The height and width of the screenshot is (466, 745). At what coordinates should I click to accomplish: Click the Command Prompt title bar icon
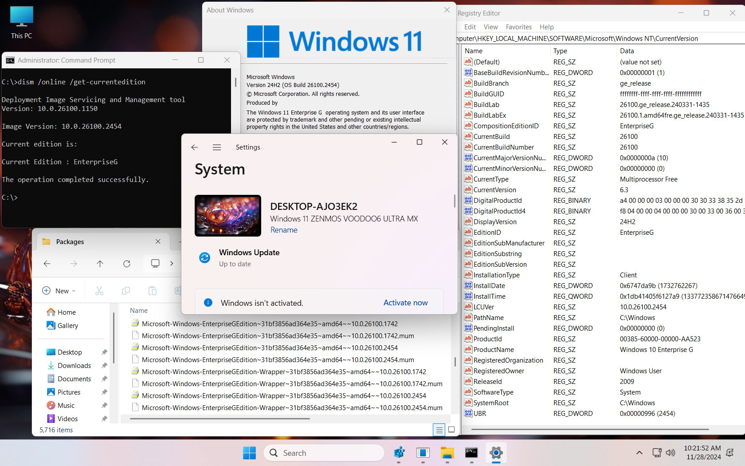[x=10, y=60]
